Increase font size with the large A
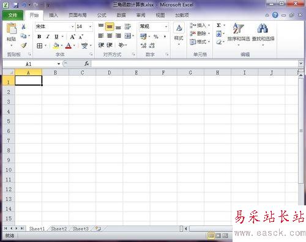 click(72, 37)
